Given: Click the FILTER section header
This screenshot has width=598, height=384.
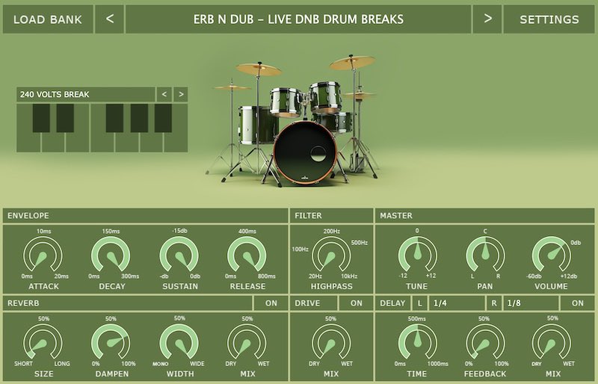Looking at the screenshot, I should (x=331, y=215).
